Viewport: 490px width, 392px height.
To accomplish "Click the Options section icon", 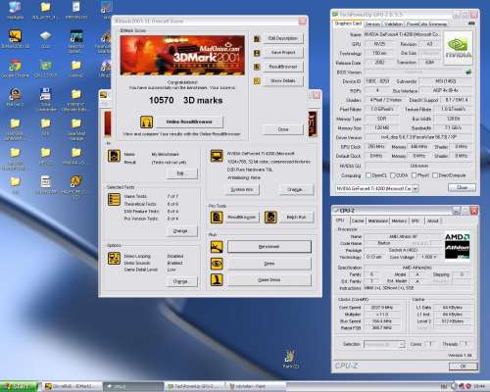I will tap(114, 259).
